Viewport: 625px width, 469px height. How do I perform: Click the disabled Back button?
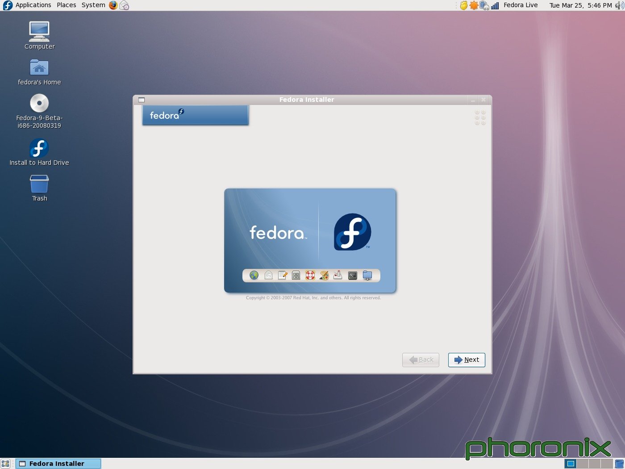click(420, 360)
